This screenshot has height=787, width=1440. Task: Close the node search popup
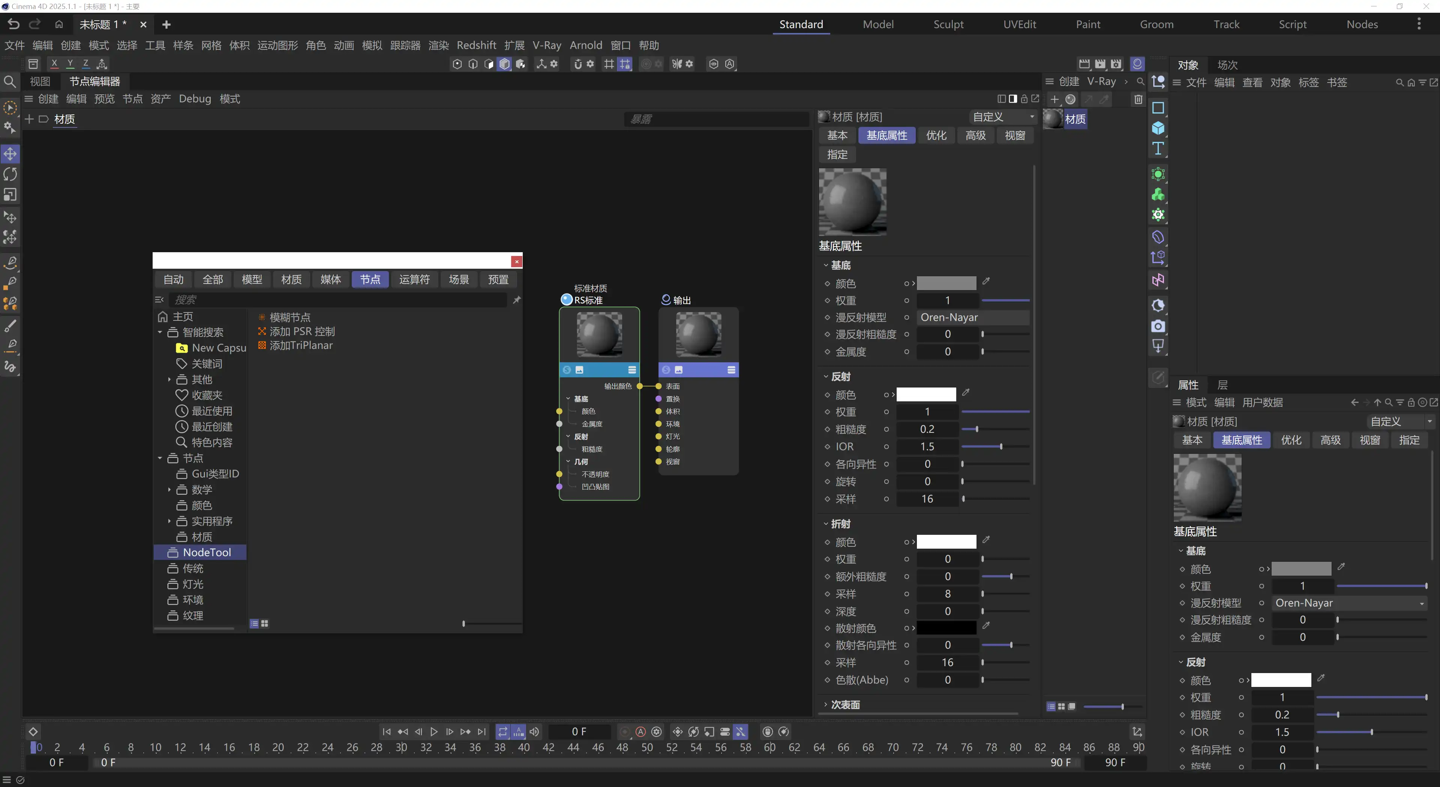[x=516, y=261]
